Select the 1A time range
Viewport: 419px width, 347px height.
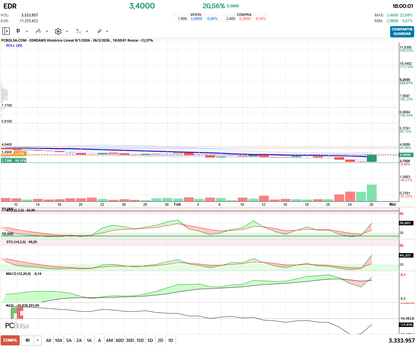(89, 340)
